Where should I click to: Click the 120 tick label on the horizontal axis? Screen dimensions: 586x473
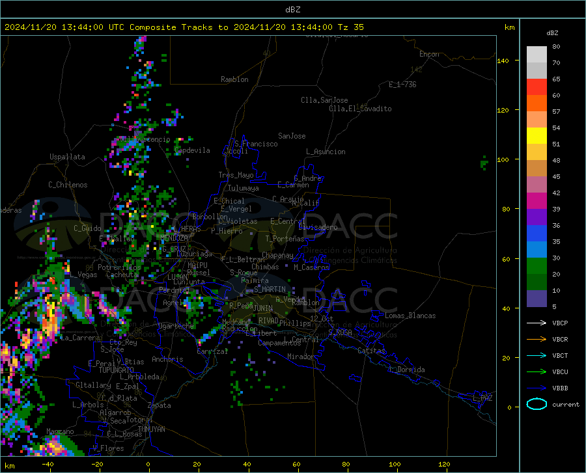coord(444,464)
